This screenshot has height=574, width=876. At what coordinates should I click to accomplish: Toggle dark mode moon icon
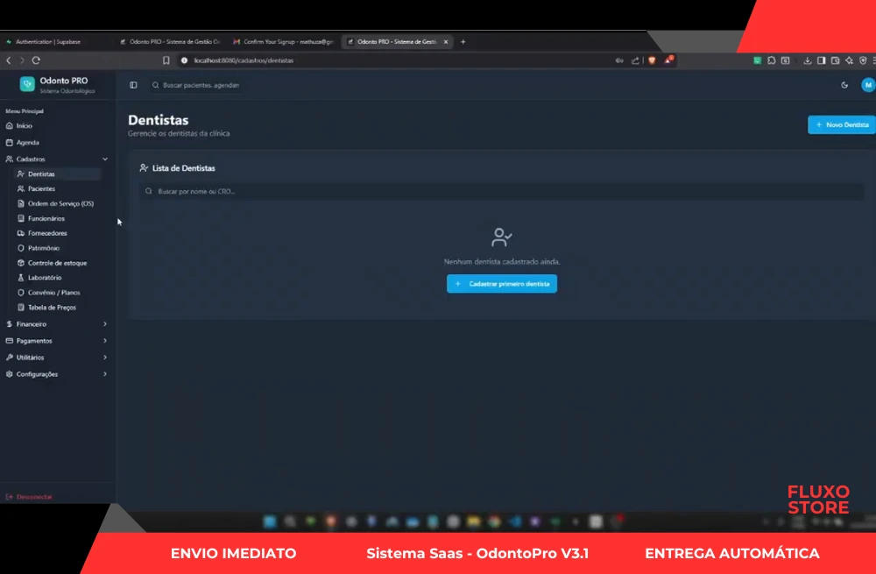844,85
